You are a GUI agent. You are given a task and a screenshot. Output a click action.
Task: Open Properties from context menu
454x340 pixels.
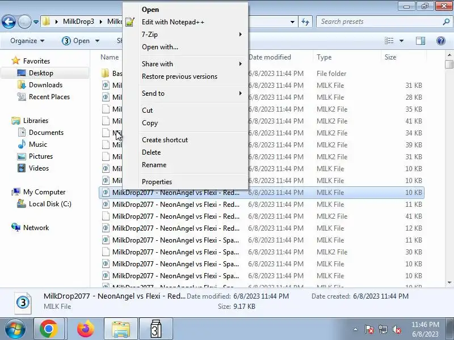(186, 181)
